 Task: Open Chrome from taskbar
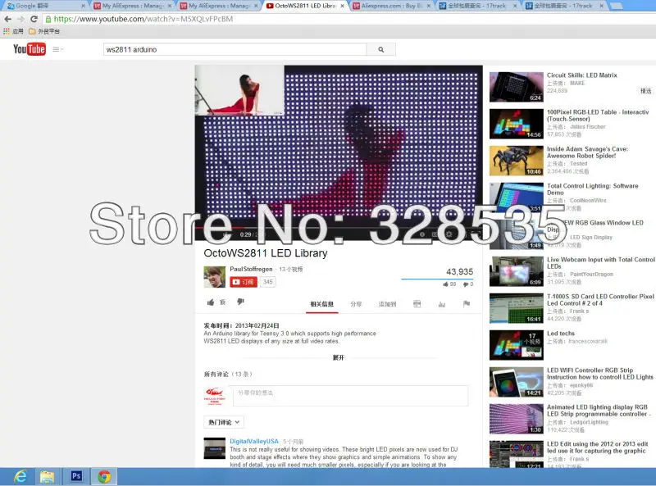[104, 476]
